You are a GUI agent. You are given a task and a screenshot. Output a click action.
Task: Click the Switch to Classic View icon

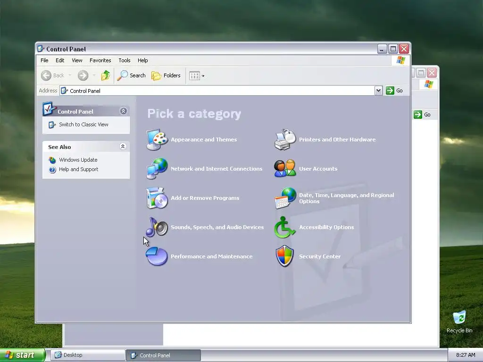click(x=52, y=124)
